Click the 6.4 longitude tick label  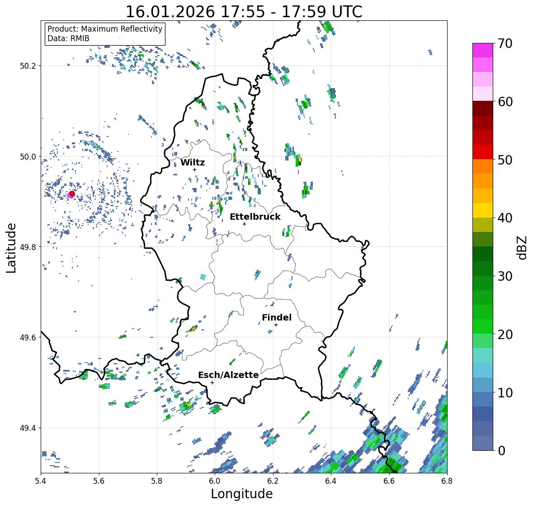[x=331, y=481]
